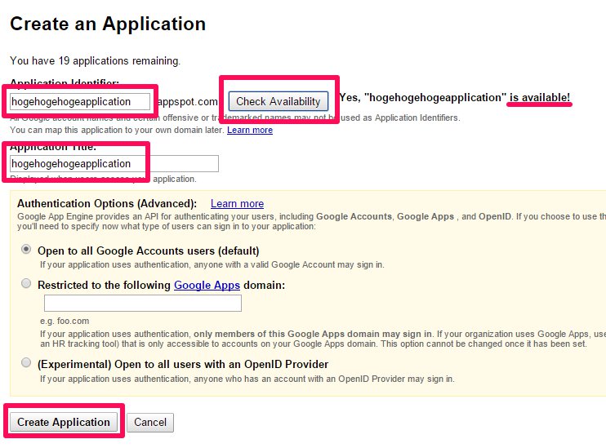Screen dimensions: 606x448
Task: Select Experimental OpenID Provider option
Action: tap(26, 362)
